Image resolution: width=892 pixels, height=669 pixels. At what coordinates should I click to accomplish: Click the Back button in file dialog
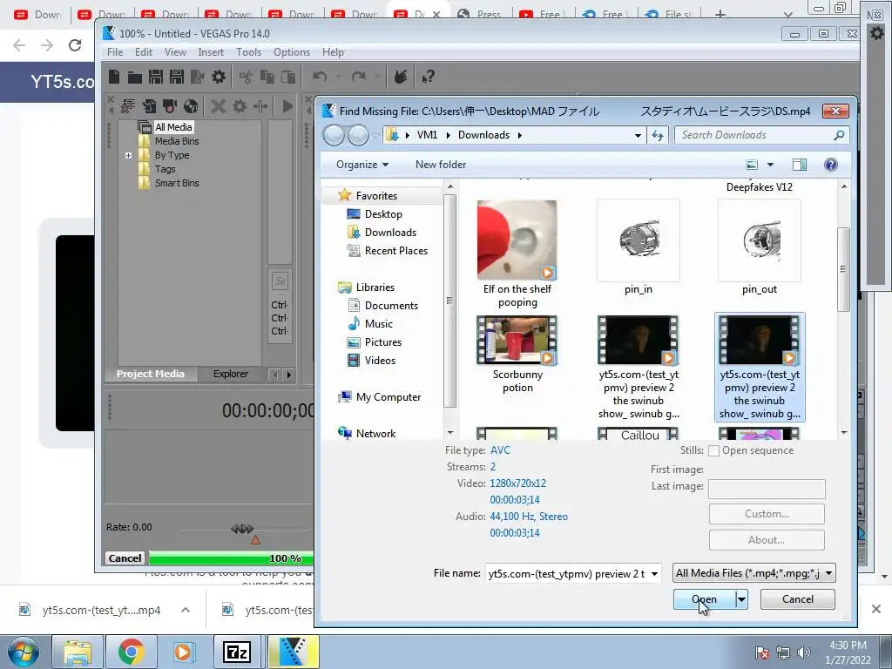point(334,135)
